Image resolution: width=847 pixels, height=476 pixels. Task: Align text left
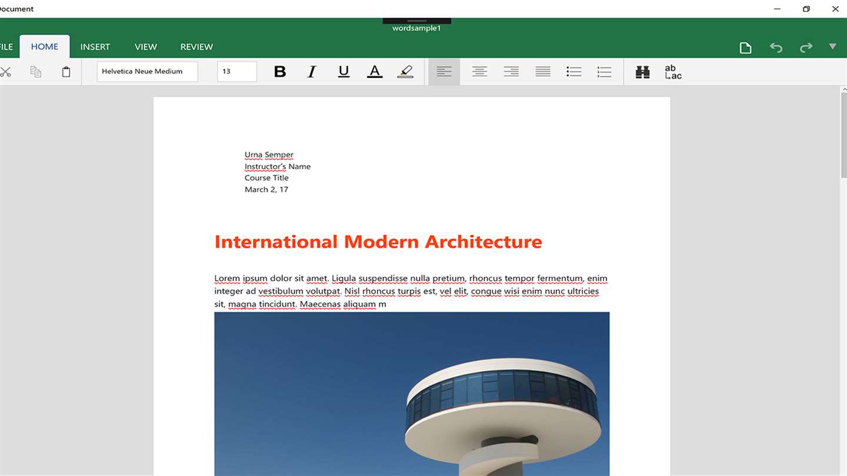(444, 72)
